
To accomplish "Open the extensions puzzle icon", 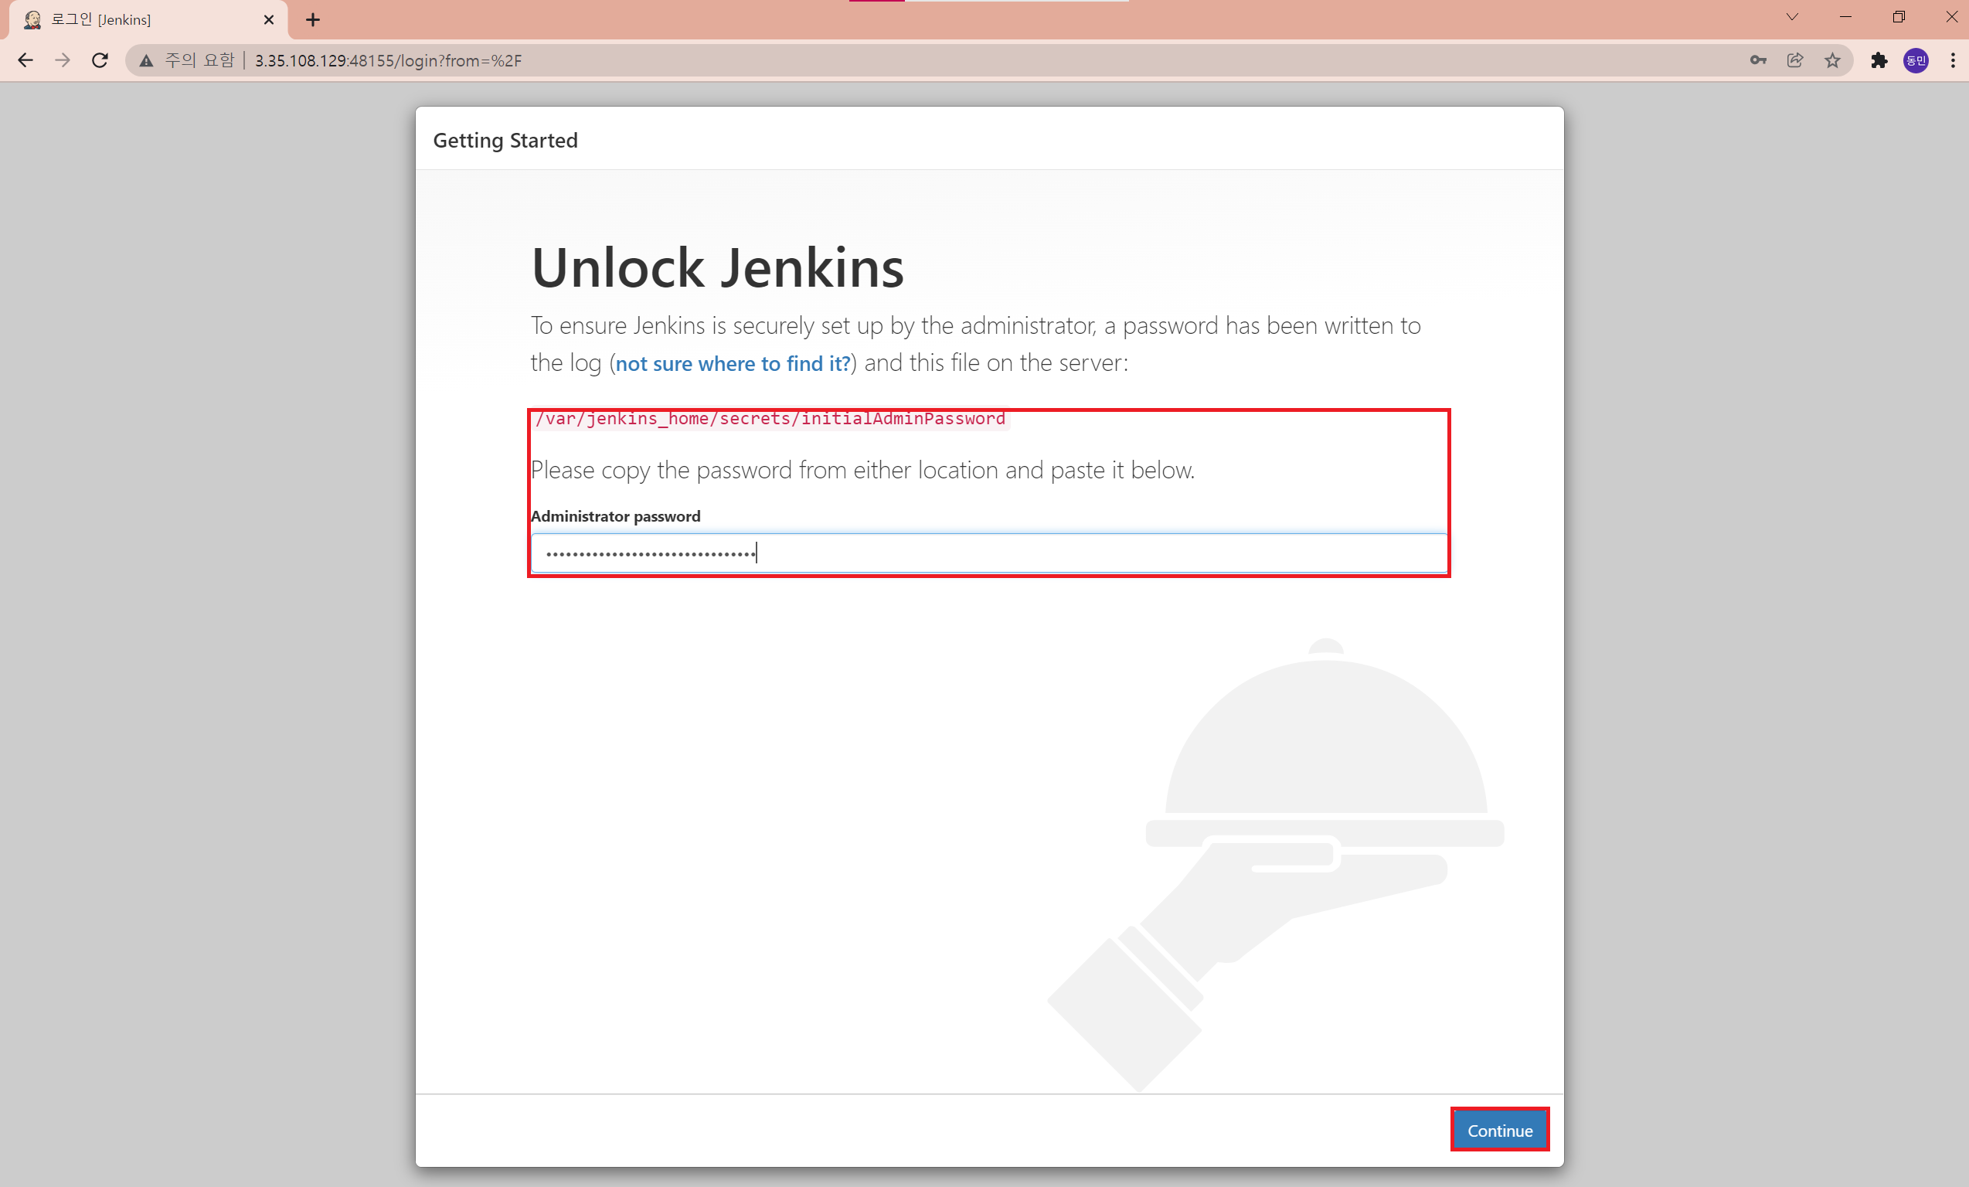I will click(1879, 61).
